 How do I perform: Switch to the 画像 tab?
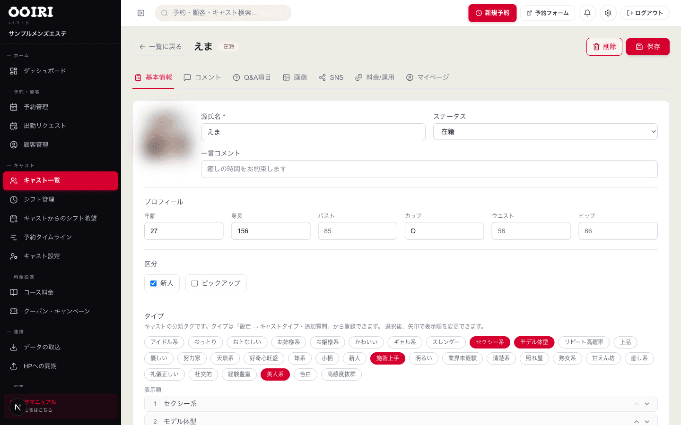click(x=295, y=77)
